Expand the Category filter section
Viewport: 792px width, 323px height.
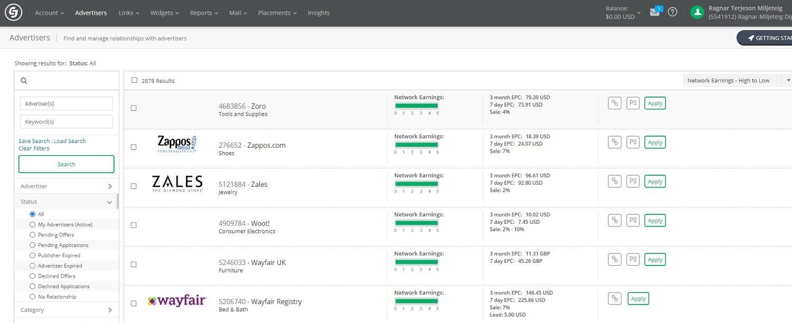[67, 310]
